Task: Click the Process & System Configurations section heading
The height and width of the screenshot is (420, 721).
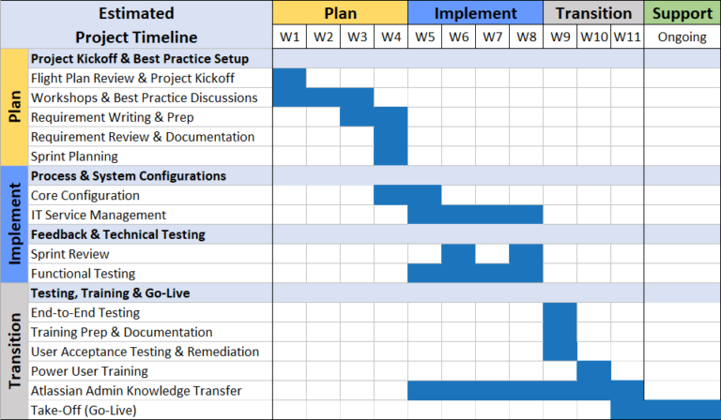Action: [x=129, y=175]
